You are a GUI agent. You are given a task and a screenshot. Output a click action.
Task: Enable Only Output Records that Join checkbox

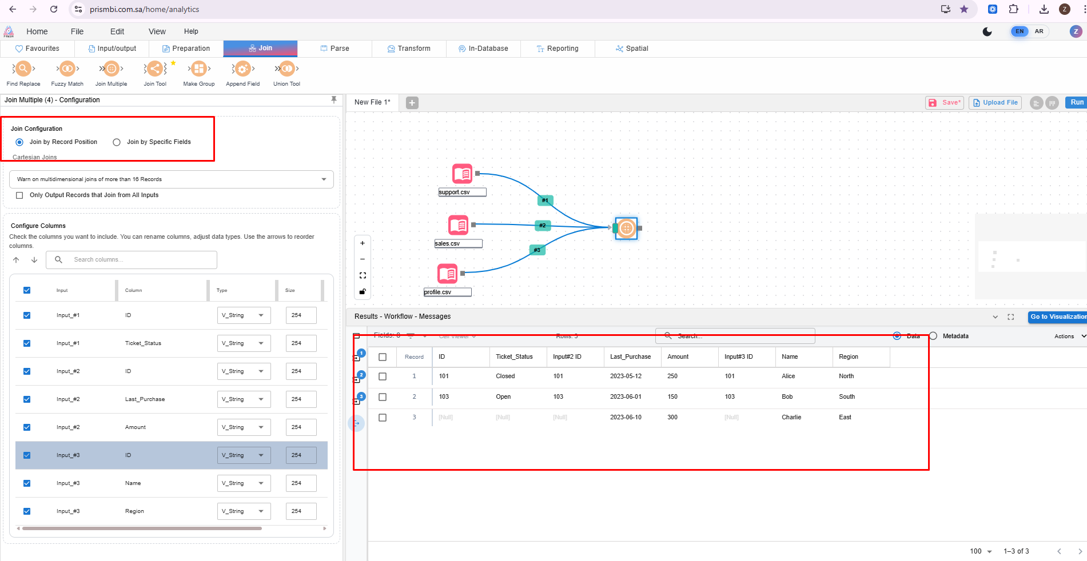tap(19, 195)
